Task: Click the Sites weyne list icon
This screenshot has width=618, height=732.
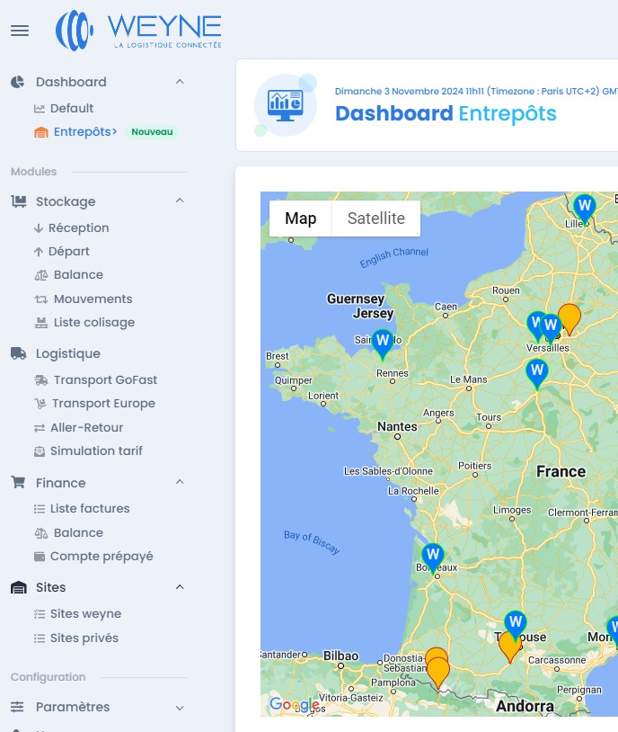Action: point(40,614)
